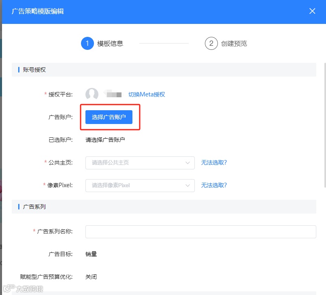Click the step 2 circle indicator
Screen dimensions: 326x295
tap(211, 43)
